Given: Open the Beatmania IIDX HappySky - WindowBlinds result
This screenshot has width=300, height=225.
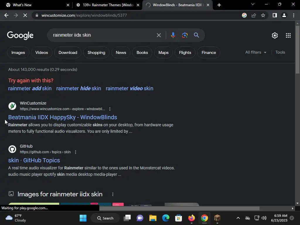Looking at the screenshot, I should tap(63, 117).
